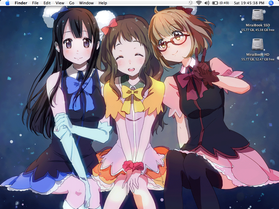Click the (0:49) battery time remaining
This screenshot has height=209, width=279.
[224, 3]
